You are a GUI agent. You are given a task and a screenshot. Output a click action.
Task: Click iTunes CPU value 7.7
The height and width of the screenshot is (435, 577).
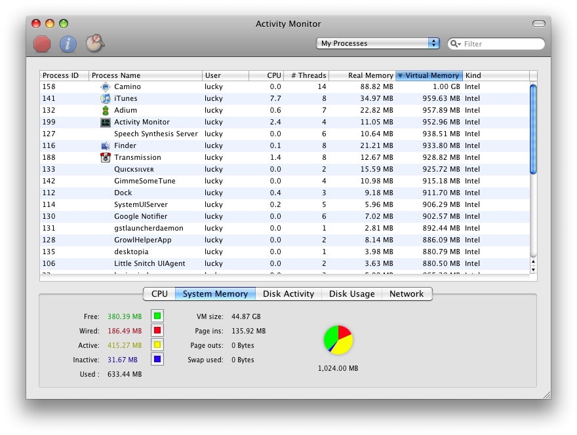pos(275,98)
